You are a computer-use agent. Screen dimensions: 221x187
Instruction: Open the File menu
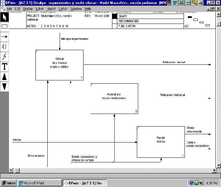pyautogui.click(x=9, y=8)
